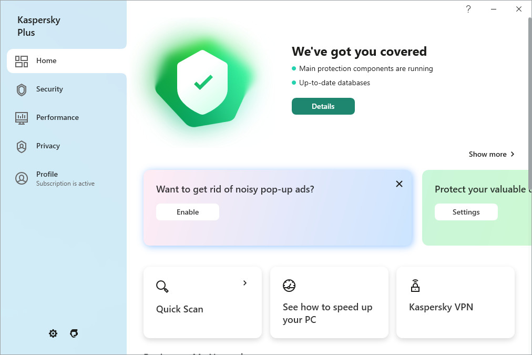Expand recommendations with Show more
Screen dimensions: 532x355
click(x=492, y=154)
